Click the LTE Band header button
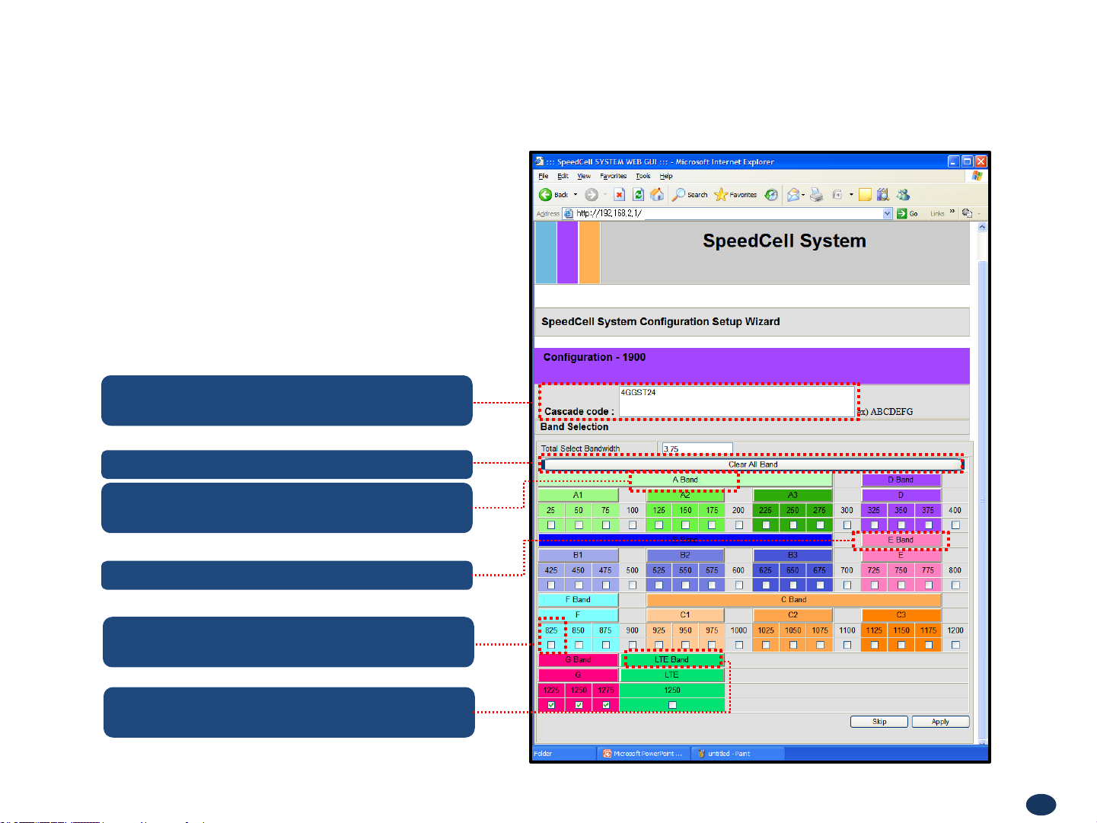1097x823 pixels. (x=671, y=659)
